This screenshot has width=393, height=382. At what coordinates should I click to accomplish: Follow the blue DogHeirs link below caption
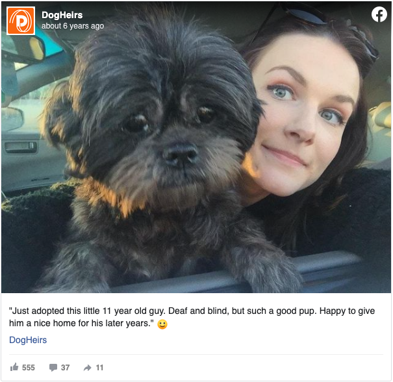coord(28,340)
